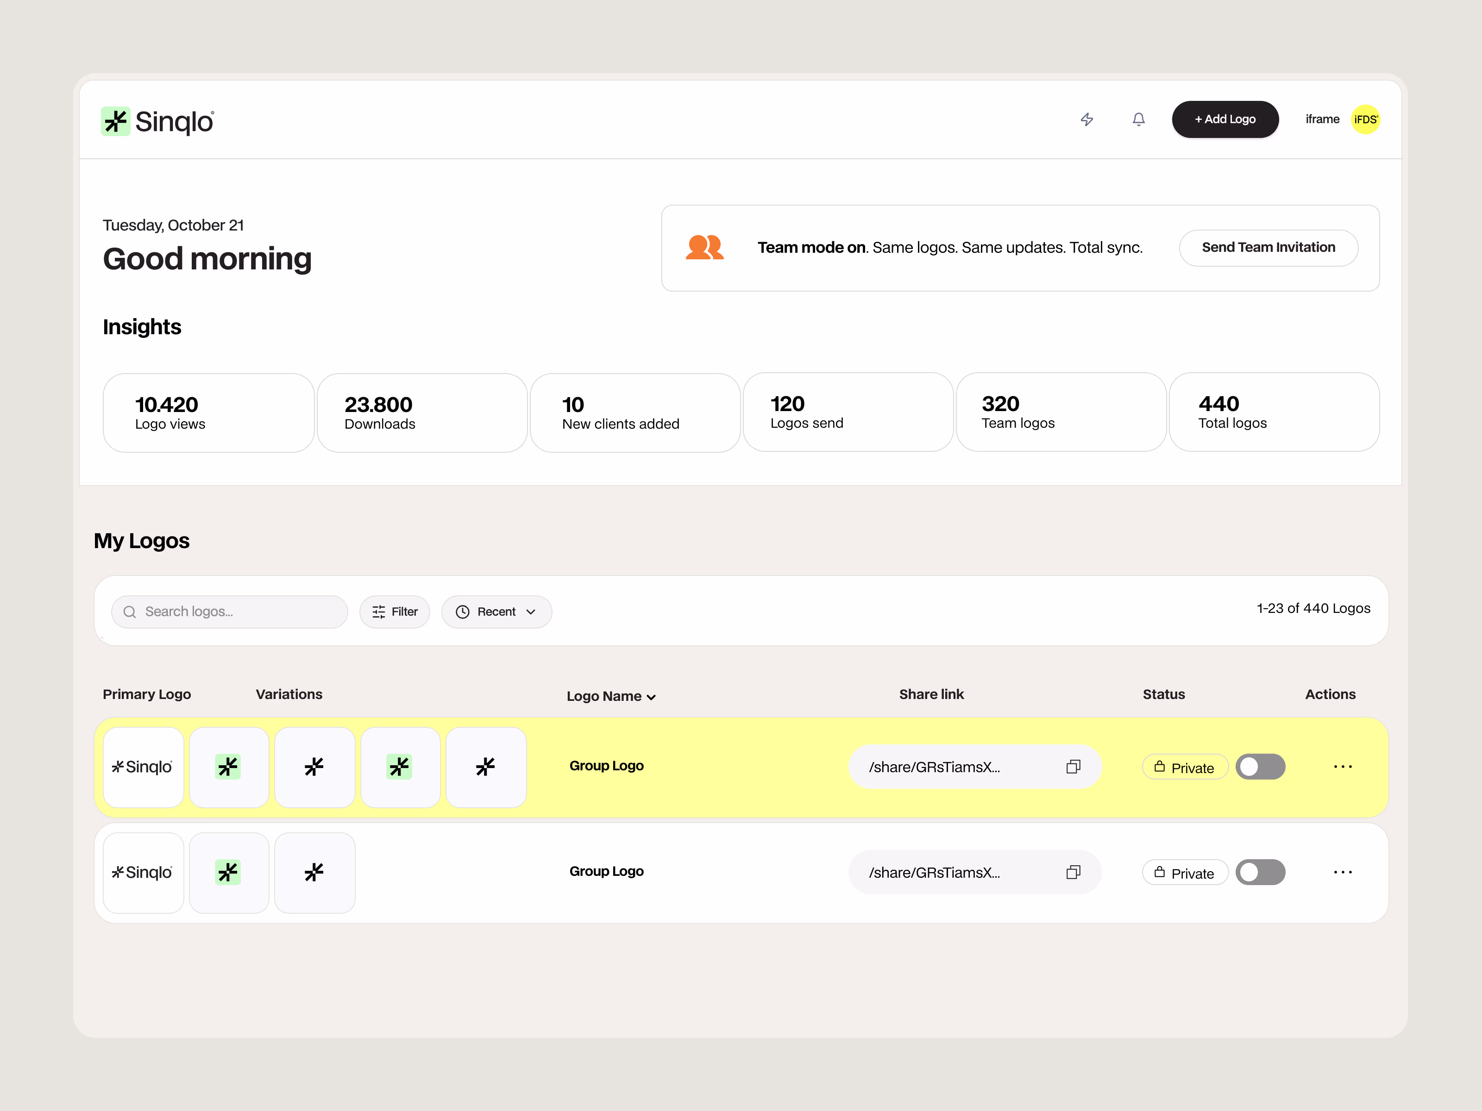This screenshot has width=1482, height=1111.
Task: Click the Sinqlo logo in header
Action: (x=157, y=121)
